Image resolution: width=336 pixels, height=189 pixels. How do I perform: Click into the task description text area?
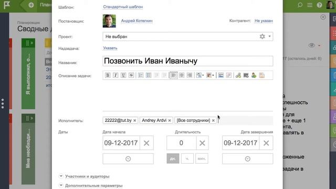pyautogui.click(x=188, y=96)
